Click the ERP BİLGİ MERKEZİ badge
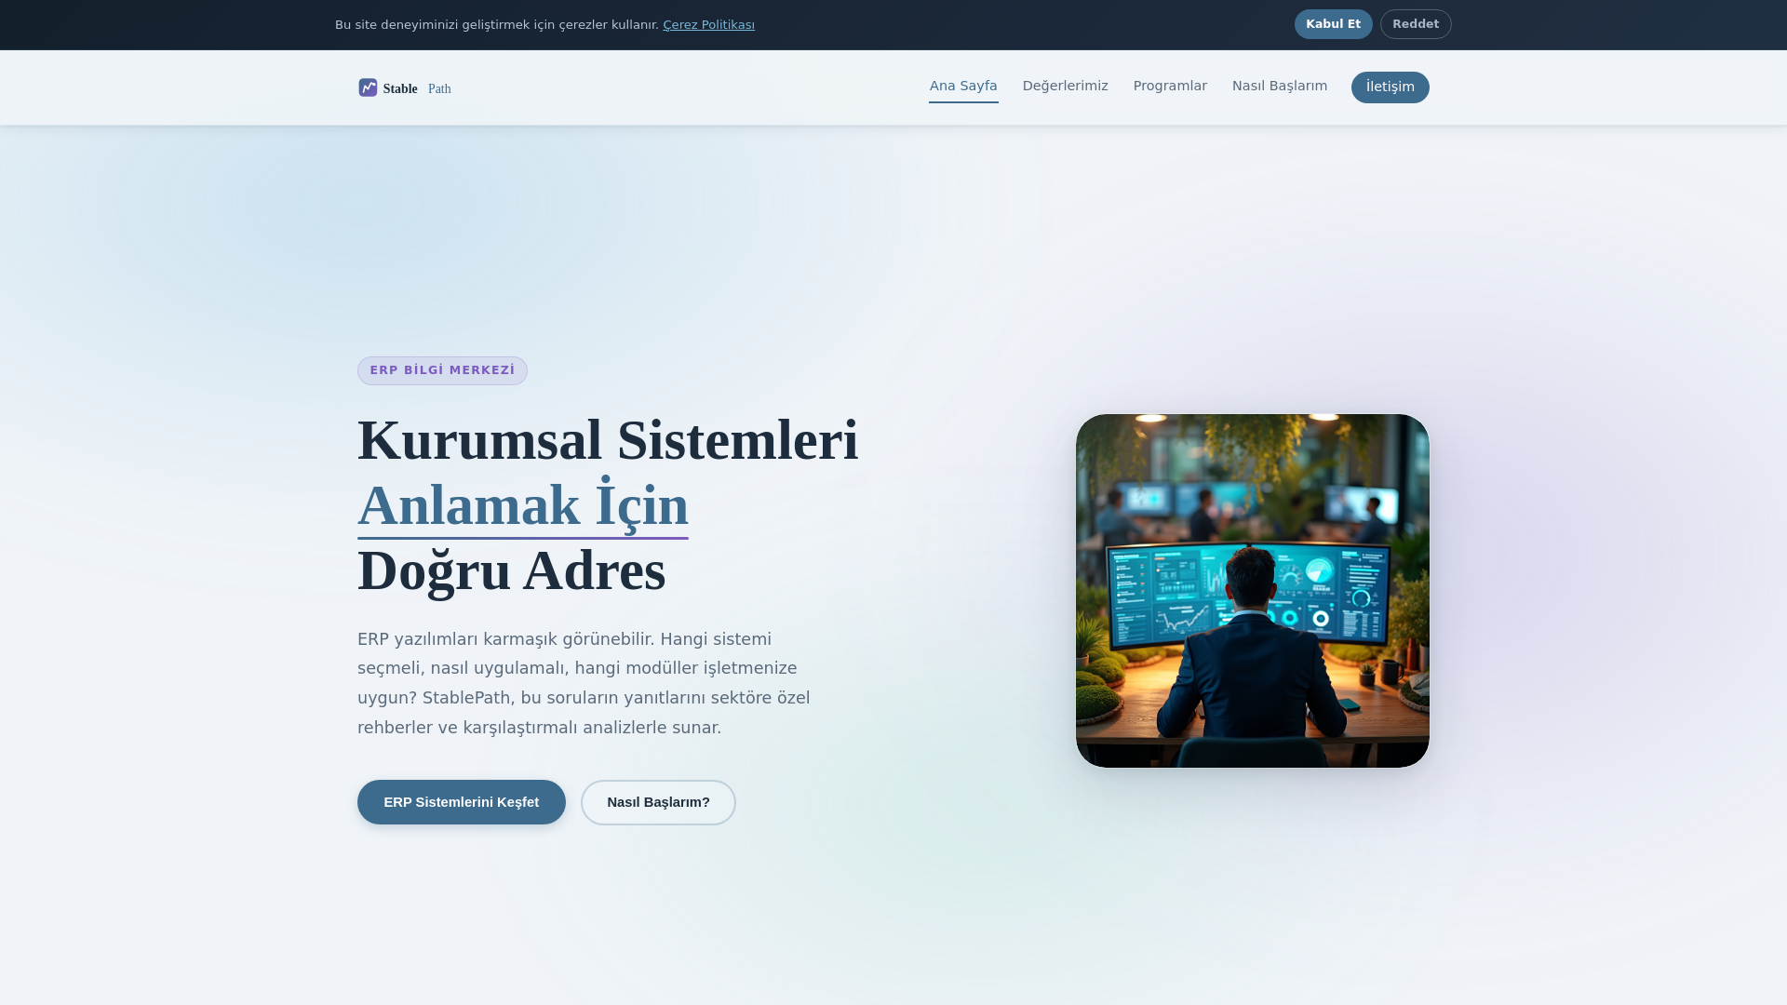 click(442, 370)
